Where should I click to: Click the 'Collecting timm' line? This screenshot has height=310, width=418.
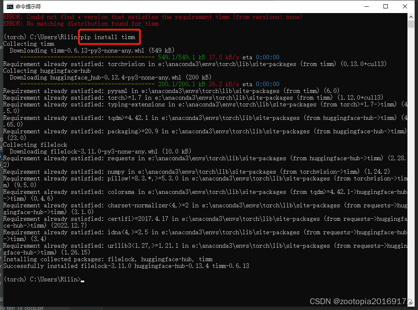pos(29,44)
